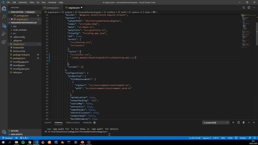Switch to the package.json editor tab
The width and height of the screenshot is (258, 145).
(x=52, y=8)
